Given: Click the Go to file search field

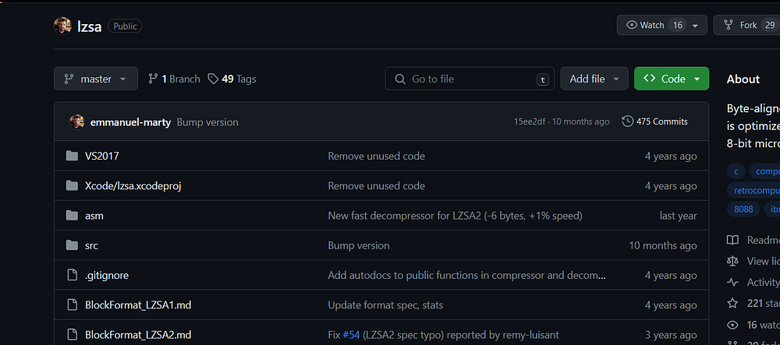Looking at the screenshot, I should (x=470, y=79).
